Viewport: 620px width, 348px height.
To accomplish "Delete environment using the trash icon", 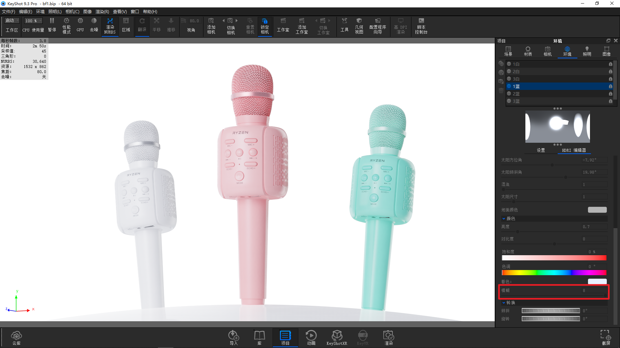I will pos(501,91).
